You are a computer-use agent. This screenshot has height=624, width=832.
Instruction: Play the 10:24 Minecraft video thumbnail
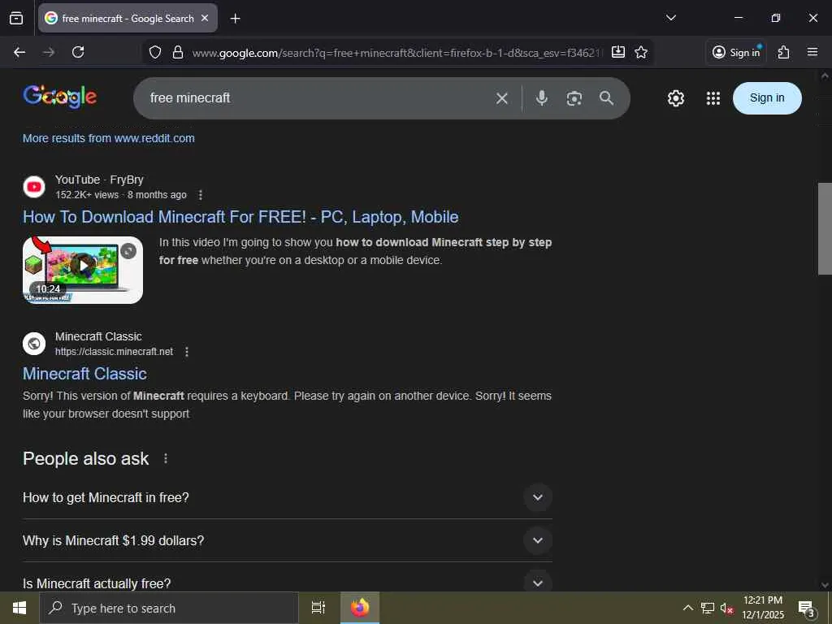83,270
